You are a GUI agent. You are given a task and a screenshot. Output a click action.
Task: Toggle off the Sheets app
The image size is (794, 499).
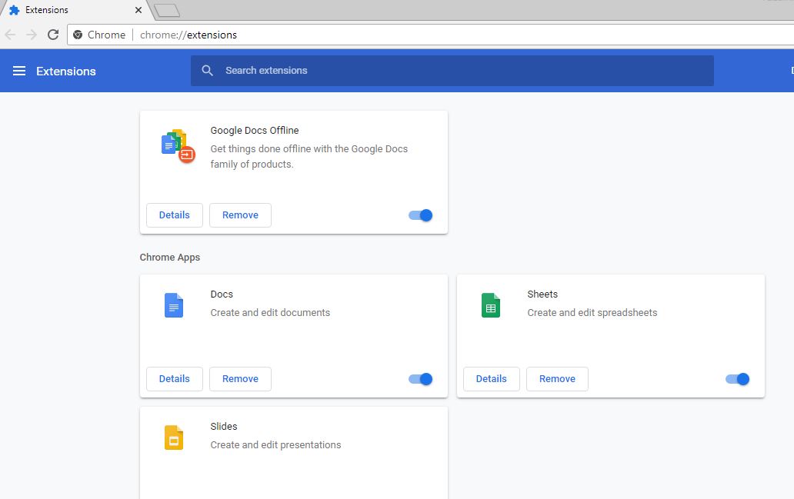pyautogui.click(x=737, y=379)
